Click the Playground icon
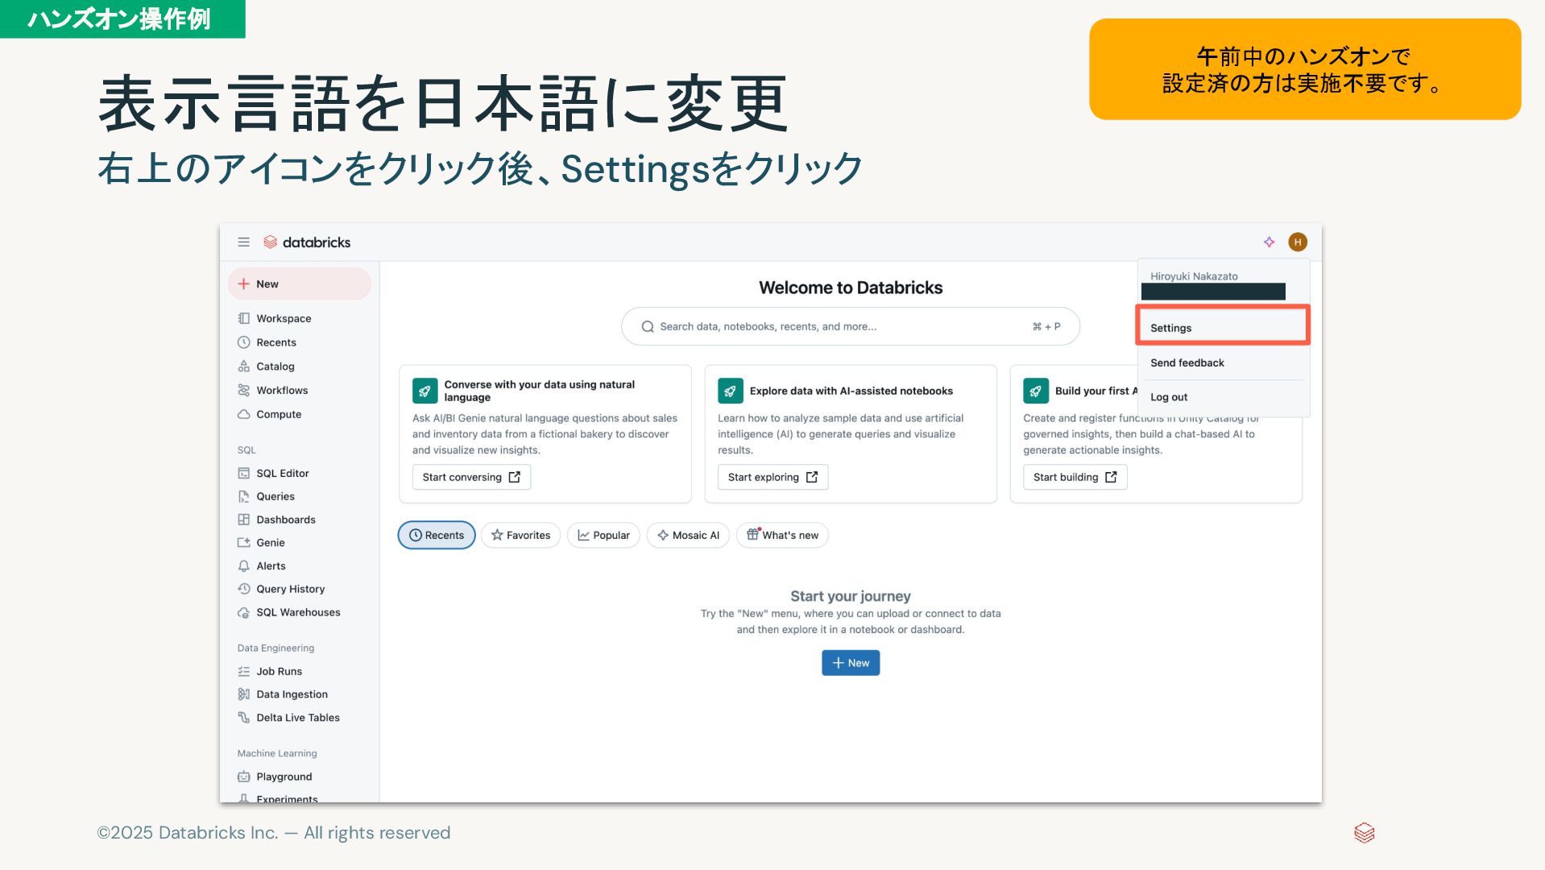1545x870 pixels. pos(243,777)
